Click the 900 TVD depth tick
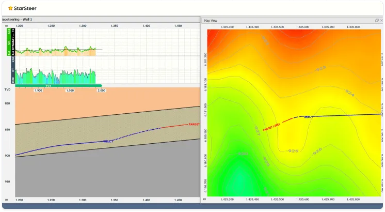This screenshot has height=212, width=385. coord(7,156)
